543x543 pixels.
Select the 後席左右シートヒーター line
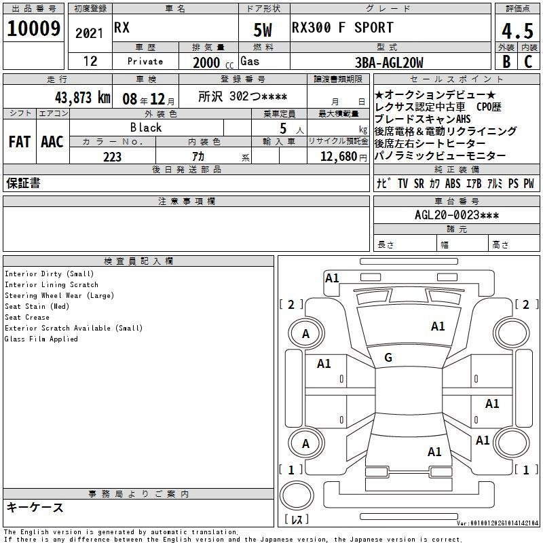click(430, 143)
